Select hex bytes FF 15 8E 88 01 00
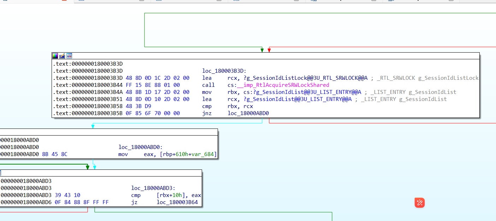The width and height of the screenshot is (496, 221). (x=153, y=85)
